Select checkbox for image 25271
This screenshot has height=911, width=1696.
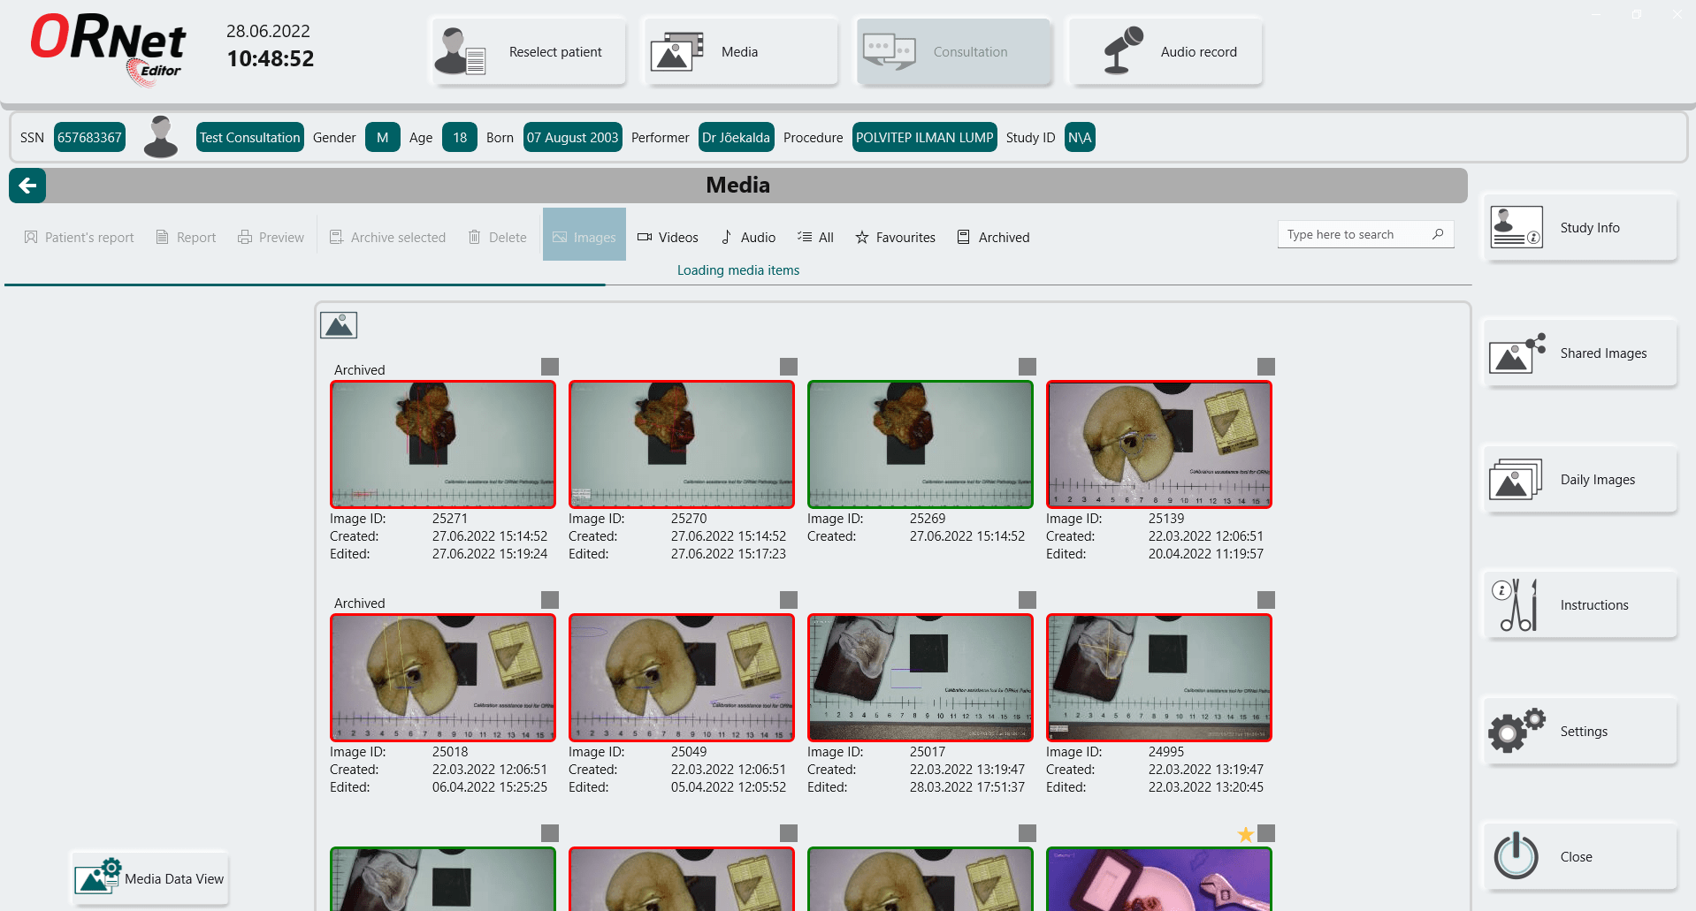pyautogui.click(x=550, y=366)
